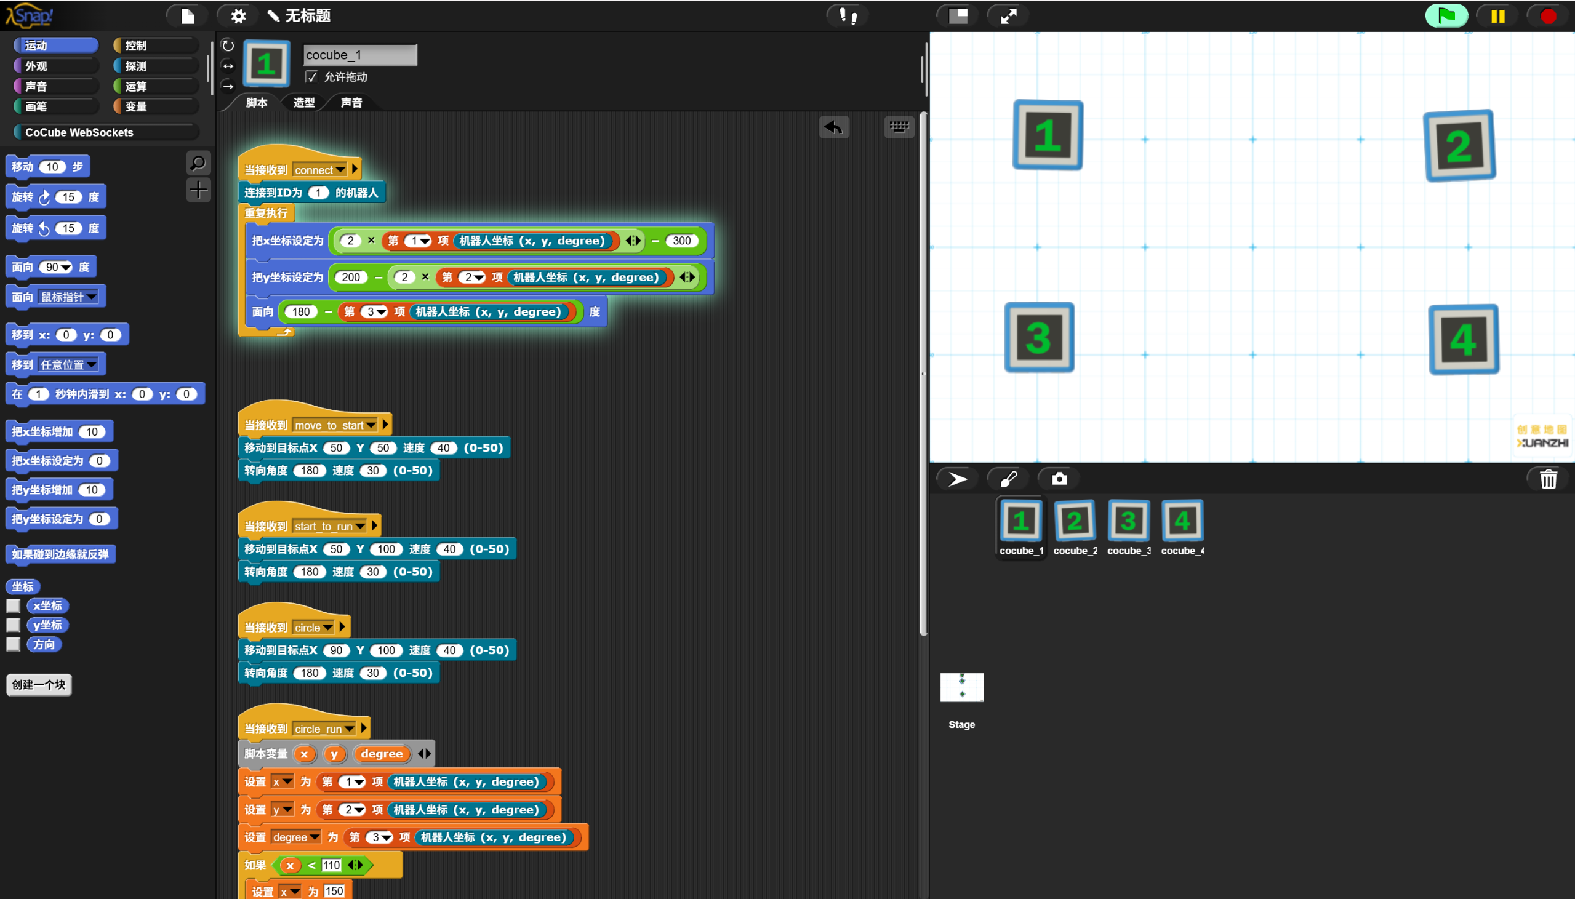1575x899 pixels.
Task: Click the search blocks magnifier icon
Action: point(198,163)
